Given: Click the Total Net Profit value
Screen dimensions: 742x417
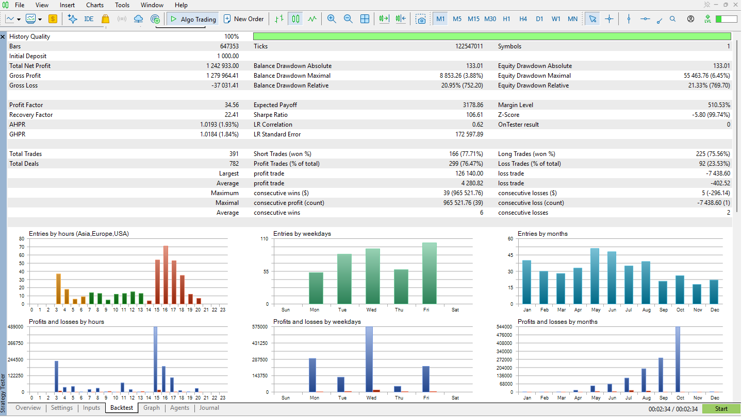Looking at the screenshot, I should pos(222,66).
